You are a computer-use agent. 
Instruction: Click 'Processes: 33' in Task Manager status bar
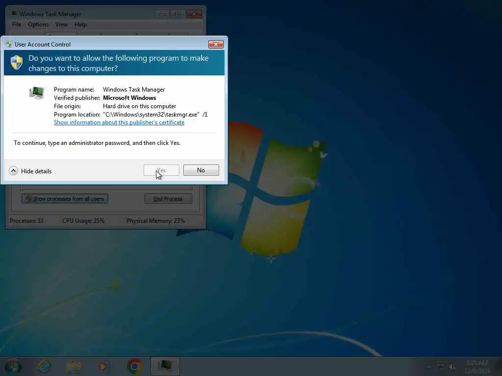click(x=26, y=221)
